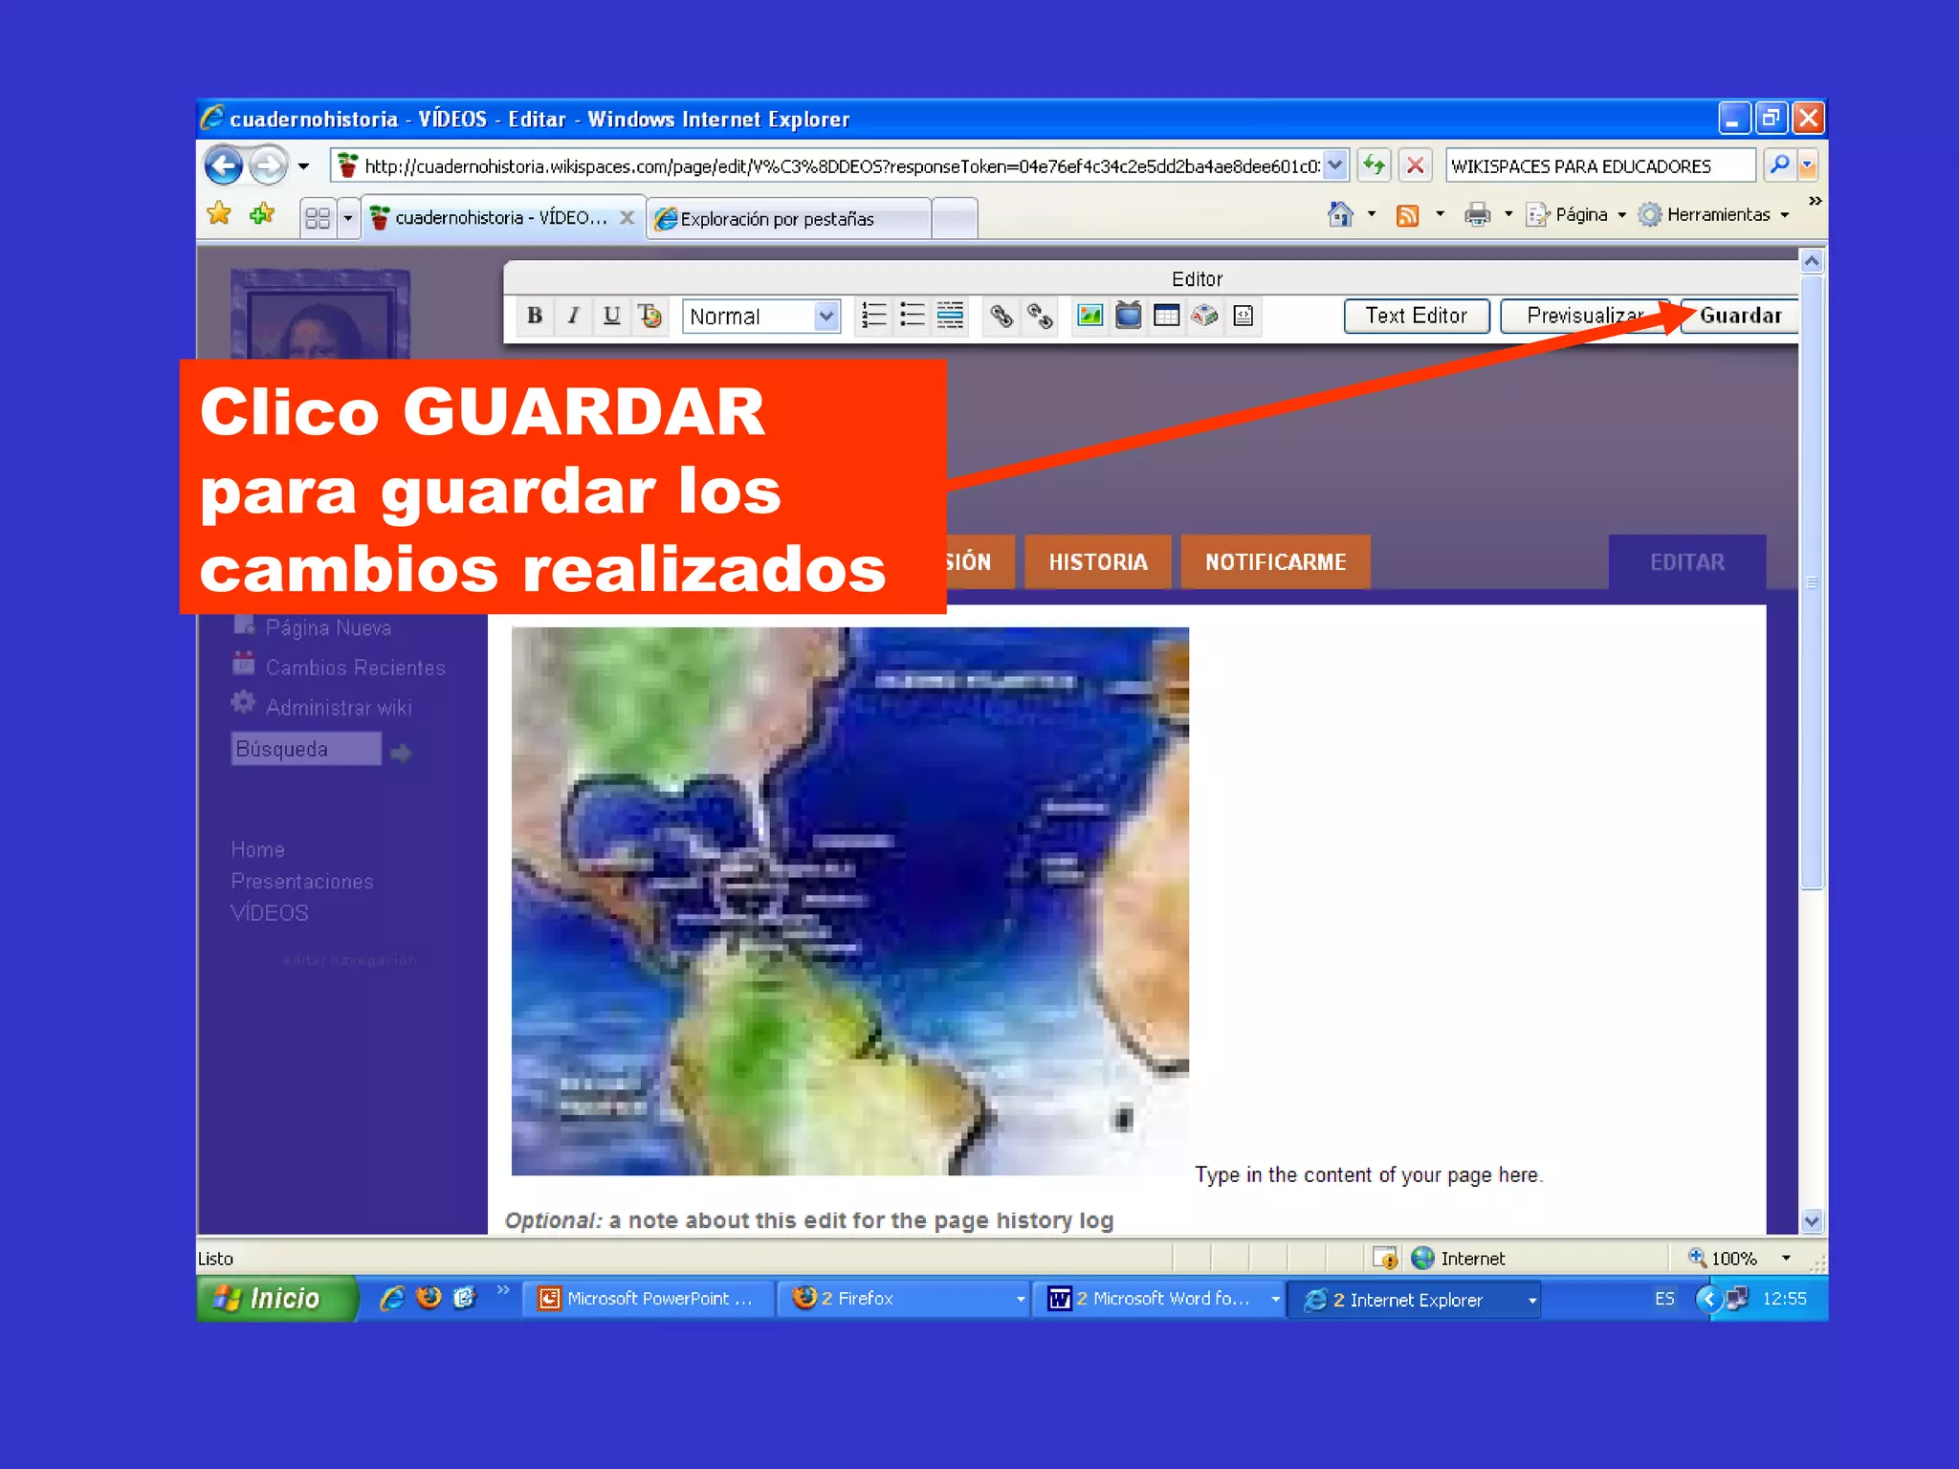Open the VÍDEOS page link

(270, 913)
